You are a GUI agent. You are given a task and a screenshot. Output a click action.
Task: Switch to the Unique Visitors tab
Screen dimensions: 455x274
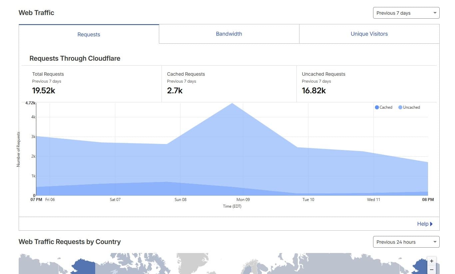click(x=369, y=34)
